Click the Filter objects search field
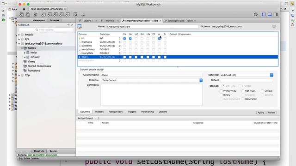 (46, 30)
